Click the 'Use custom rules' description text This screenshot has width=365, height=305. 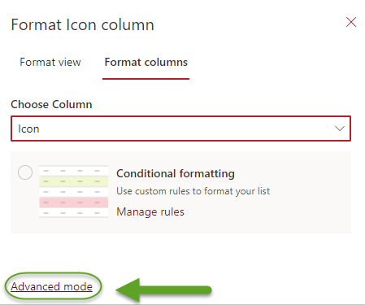(193, 191)
